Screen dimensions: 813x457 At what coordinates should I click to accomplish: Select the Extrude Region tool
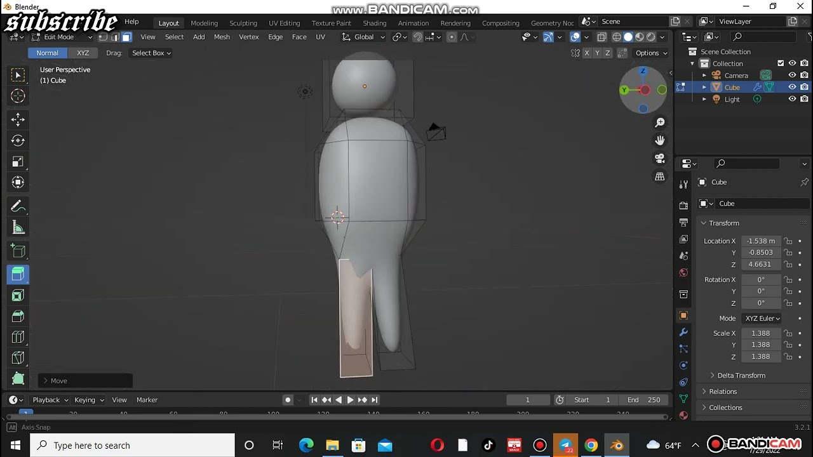click(18, 274)
